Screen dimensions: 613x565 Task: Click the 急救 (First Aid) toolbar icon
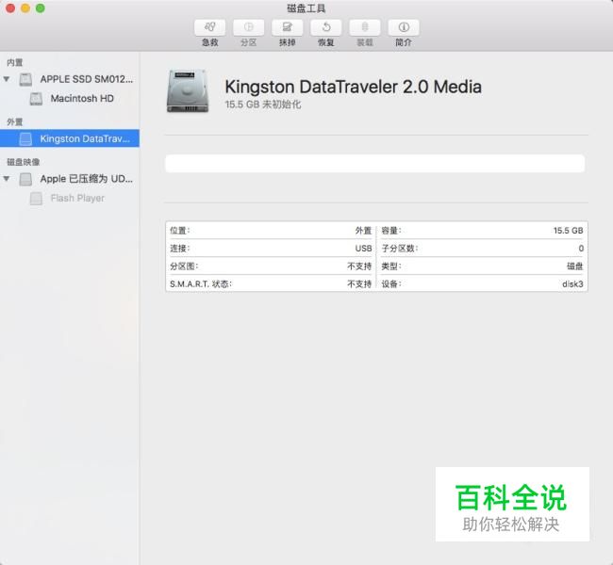209,27
